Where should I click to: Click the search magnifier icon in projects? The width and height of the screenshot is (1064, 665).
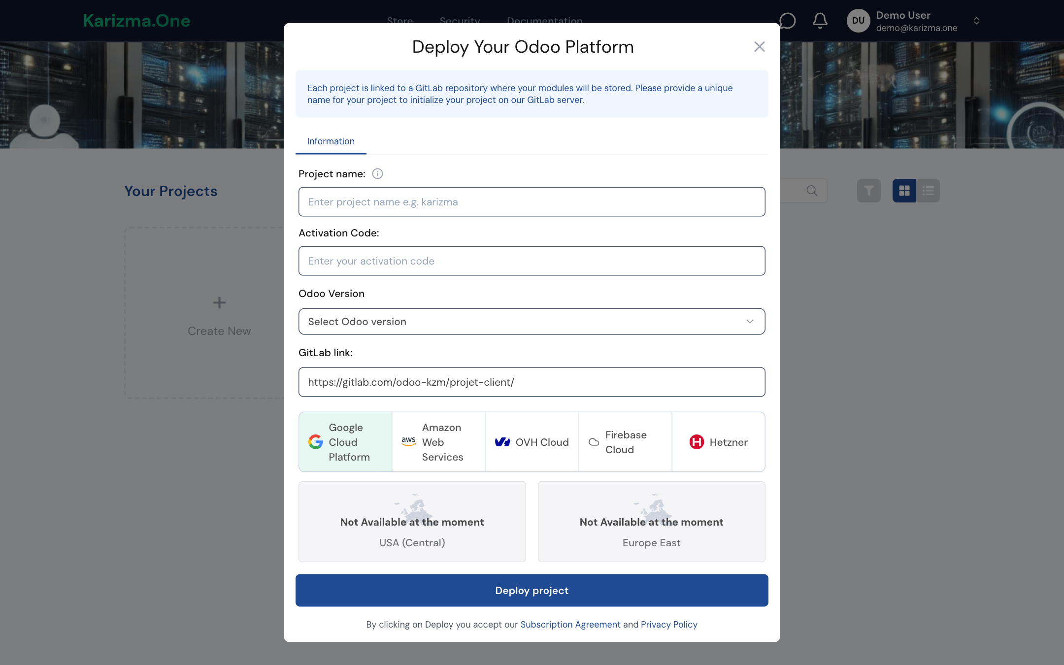(812, 191)
